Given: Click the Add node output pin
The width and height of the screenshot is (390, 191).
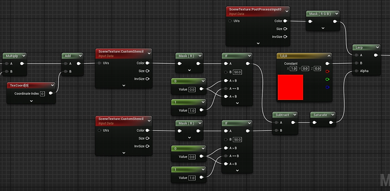Looking at the screenshot, I should point(79,63).
